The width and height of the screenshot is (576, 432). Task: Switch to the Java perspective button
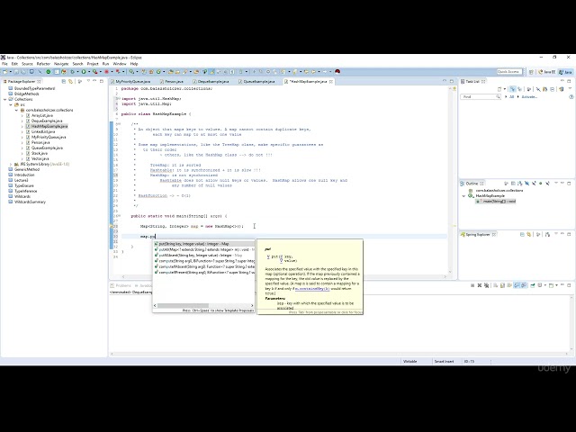(566, 72)
